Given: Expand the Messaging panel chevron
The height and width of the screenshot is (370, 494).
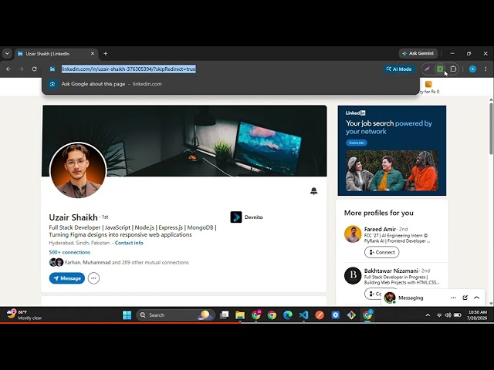Looking at the screenshot, I should pyautogui.click(x=477, y=298).
